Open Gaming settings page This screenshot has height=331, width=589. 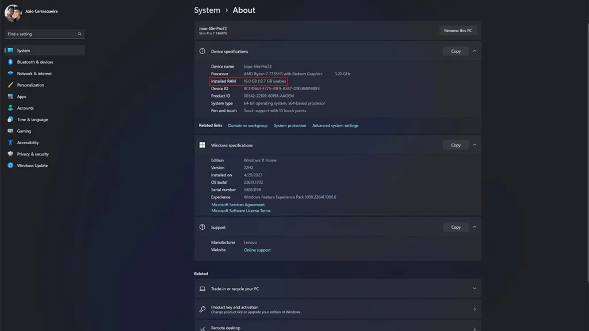coord(45,131)
